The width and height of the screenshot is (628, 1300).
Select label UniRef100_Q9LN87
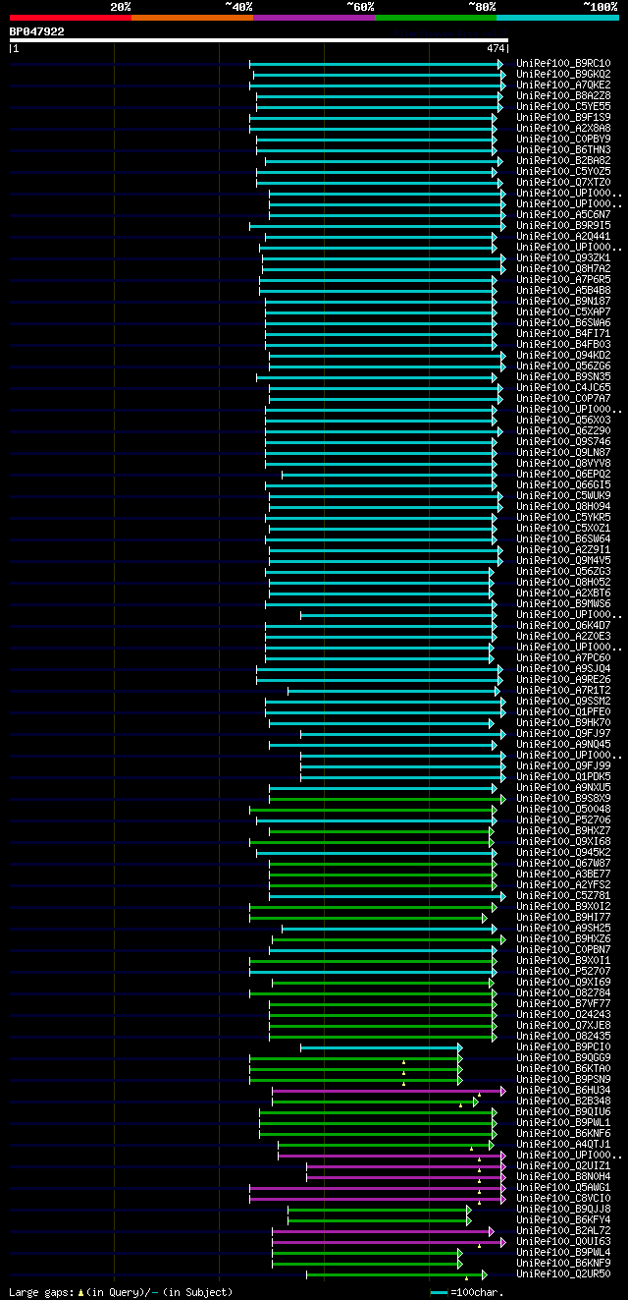pos(563,453)
